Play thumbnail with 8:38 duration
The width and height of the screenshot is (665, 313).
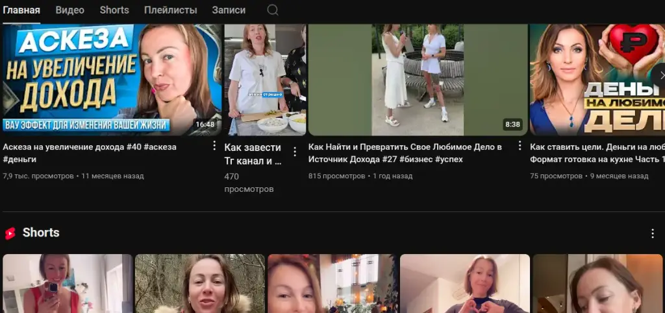(x=418, y=80)
